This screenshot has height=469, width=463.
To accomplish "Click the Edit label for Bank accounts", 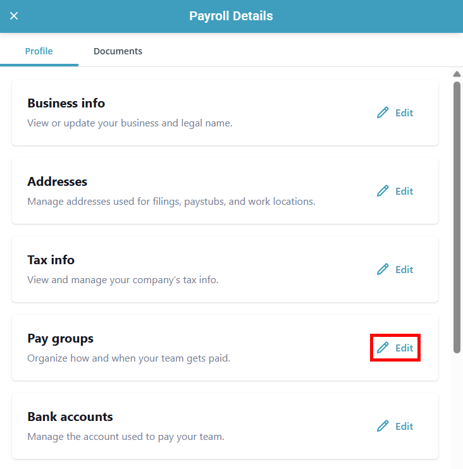I will 404,426.
